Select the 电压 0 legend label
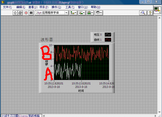 (98, 35)
